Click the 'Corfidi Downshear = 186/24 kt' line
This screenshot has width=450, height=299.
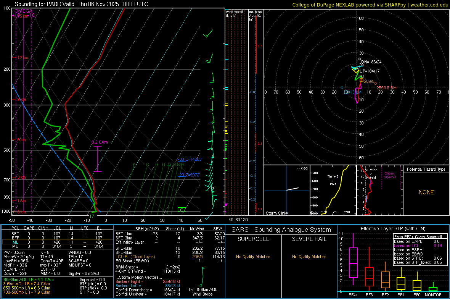click(x=148, y=290)
